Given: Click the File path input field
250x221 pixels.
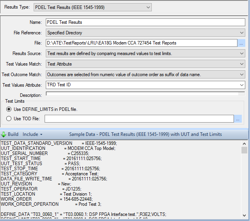Looking at the screenshot, I should 142,43.
